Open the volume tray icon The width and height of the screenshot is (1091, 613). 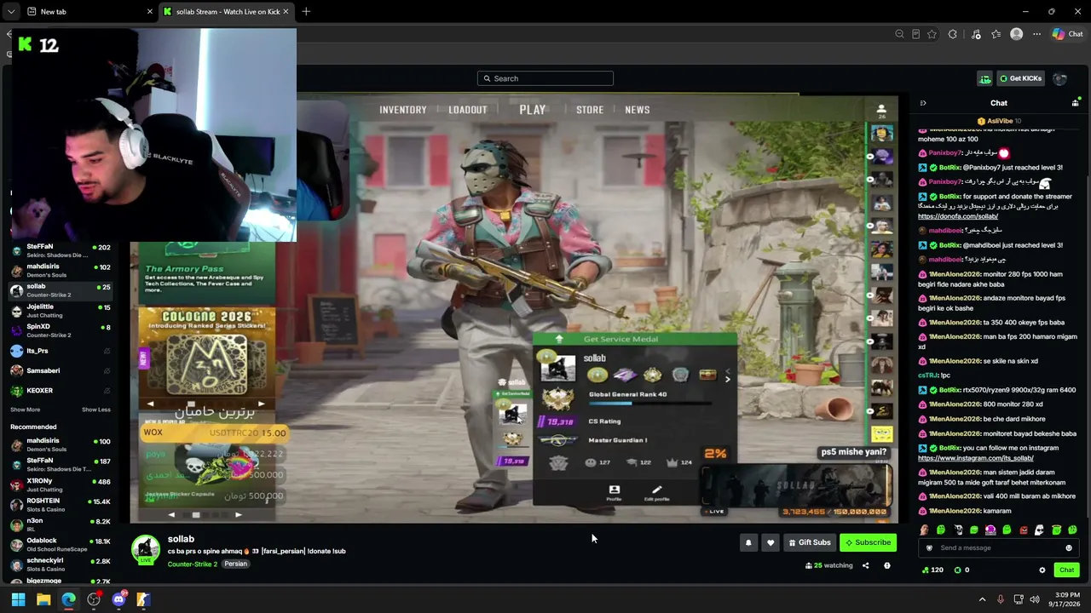1035,599
